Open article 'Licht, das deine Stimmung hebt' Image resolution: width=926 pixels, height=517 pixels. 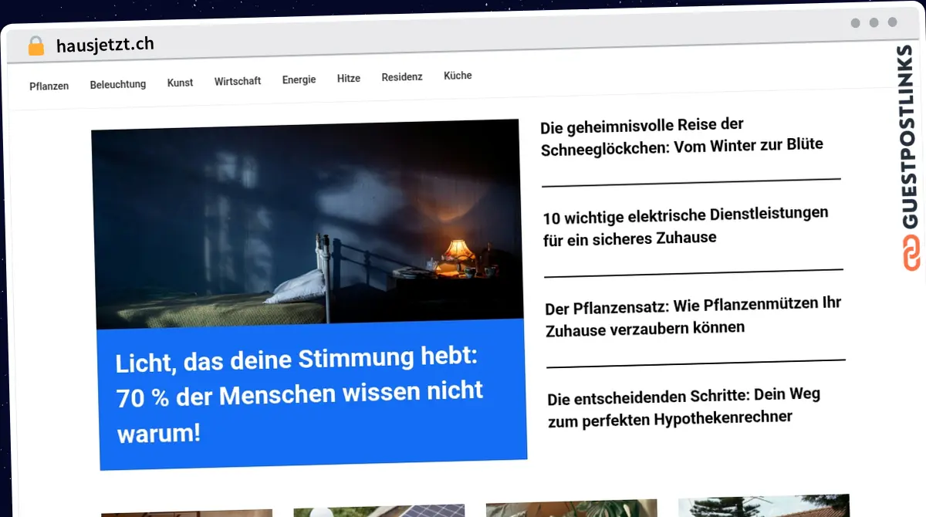coord(299,395)
